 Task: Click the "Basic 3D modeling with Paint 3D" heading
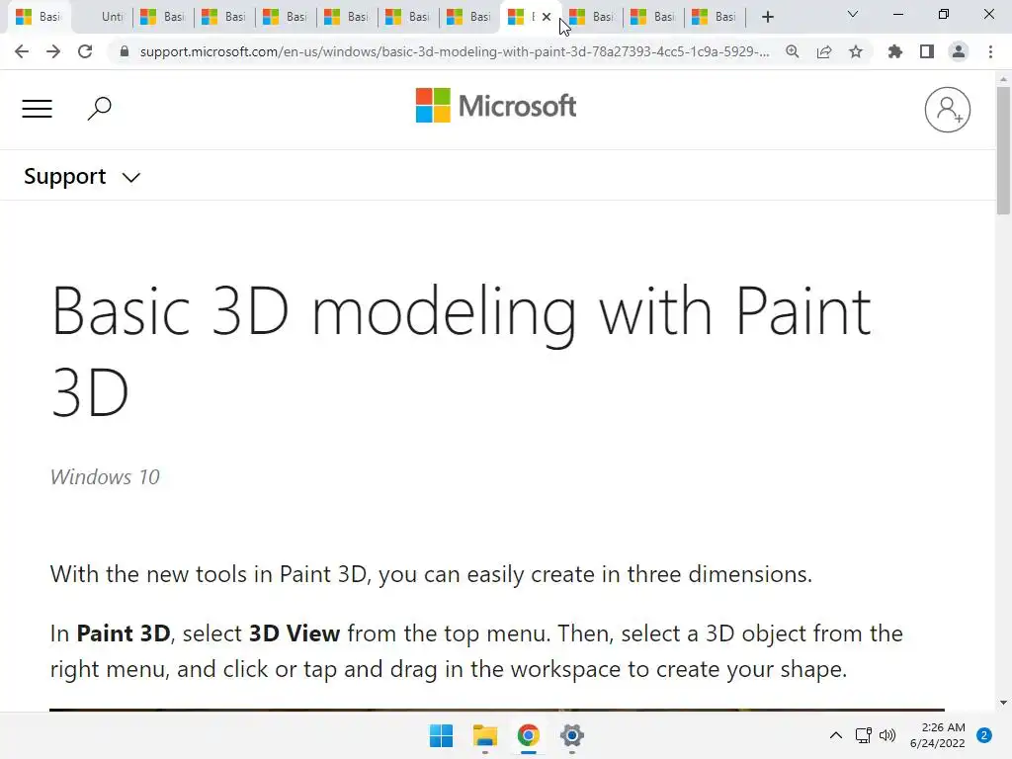[x=461, y=351]
